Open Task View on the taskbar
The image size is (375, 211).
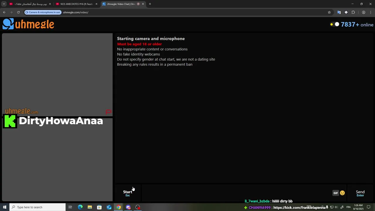(x=70, y=207)
